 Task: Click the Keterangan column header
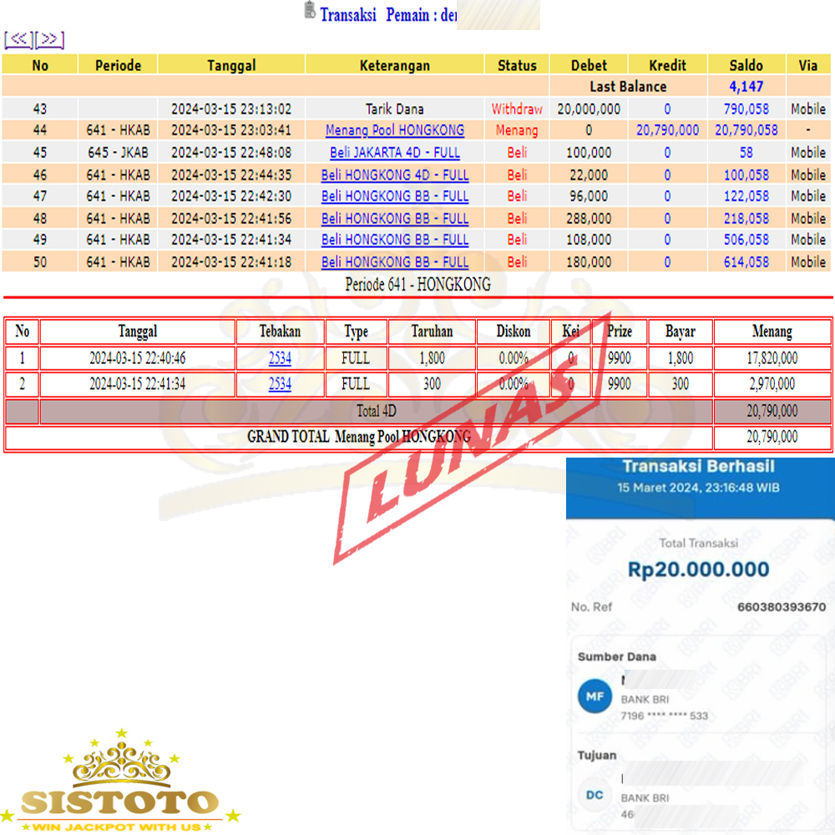tap(395, 65)
